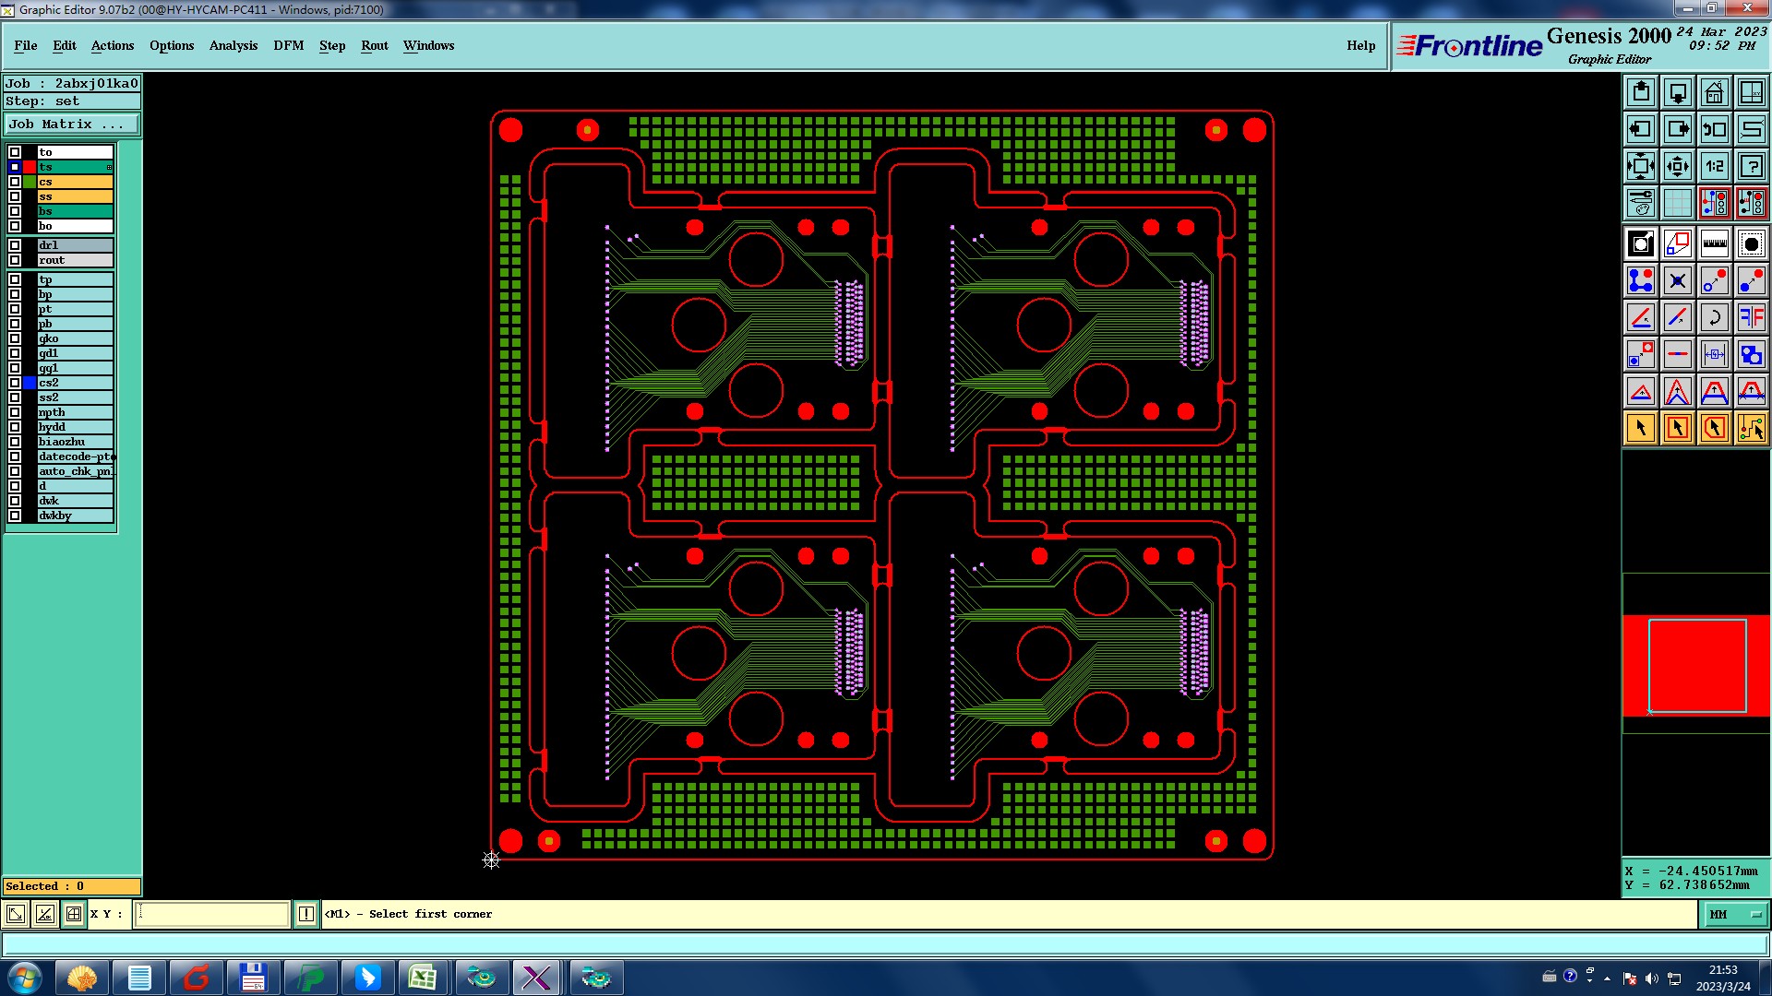Select the ruler measurement tool
Screen dimensions: 1772x996
click(1714, 243)
